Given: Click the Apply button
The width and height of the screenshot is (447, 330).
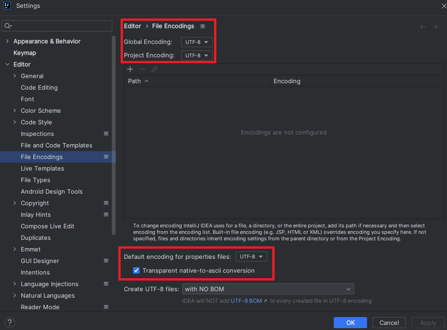Looking at the screenshot, I should [428, 323].
